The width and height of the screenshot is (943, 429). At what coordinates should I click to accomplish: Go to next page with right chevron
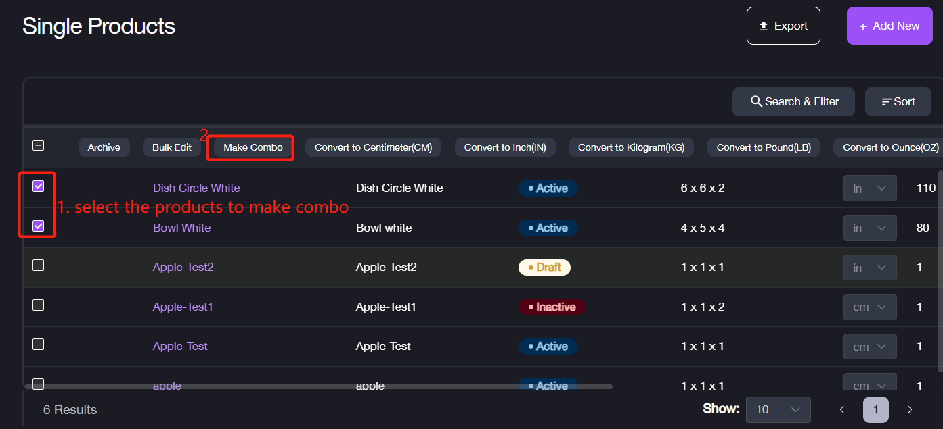tap(910, 409)
